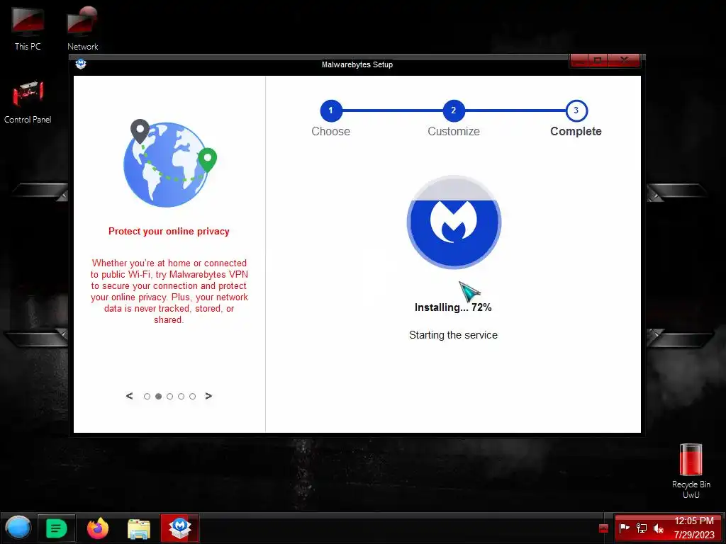Viewport: 726px width, 544px height.
Task: Open the This PC desktop icon
Action: pos(28,28)
